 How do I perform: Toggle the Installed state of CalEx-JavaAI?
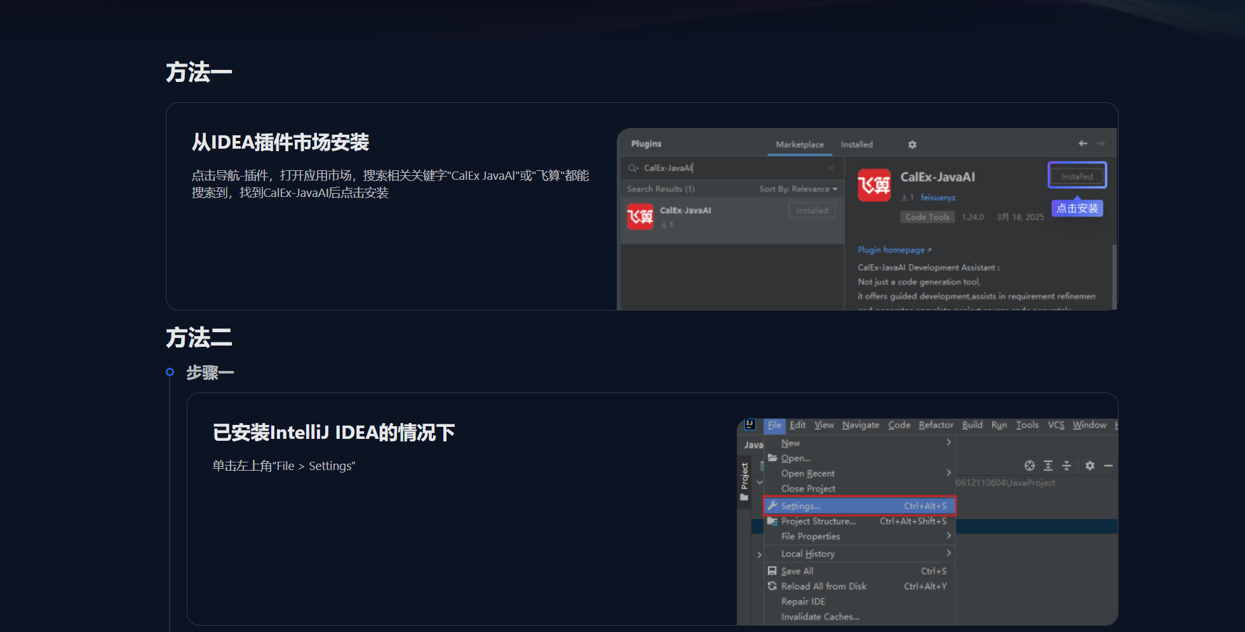pyautogui.click(x=1077, y=176)
